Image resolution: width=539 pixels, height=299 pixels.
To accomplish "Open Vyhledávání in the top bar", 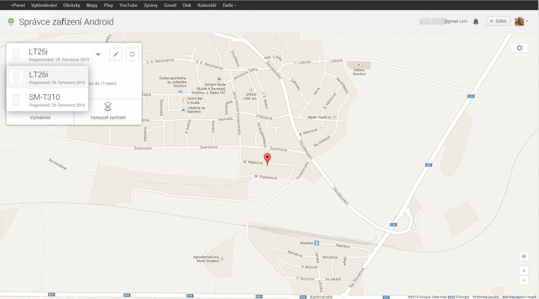I will (x=44, y=5).
